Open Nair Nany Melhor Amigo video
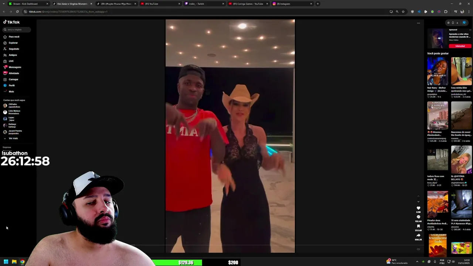Image resolution: width=473 pixels, height=266 pixels. pos(438,71)
